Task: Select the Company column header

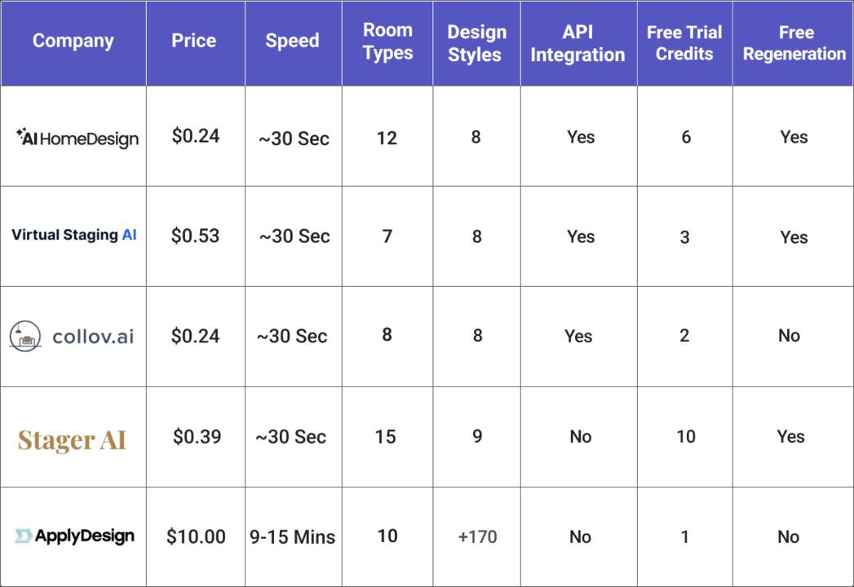Action: click(x=73, y=41)
